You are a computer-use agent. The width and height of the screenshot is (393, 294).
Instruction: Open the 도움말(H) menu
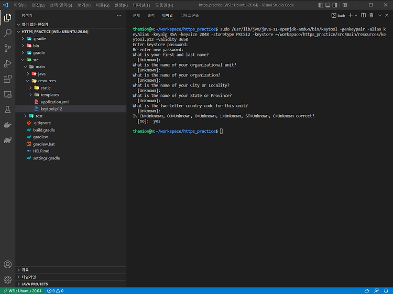click(x=164, y=5)
